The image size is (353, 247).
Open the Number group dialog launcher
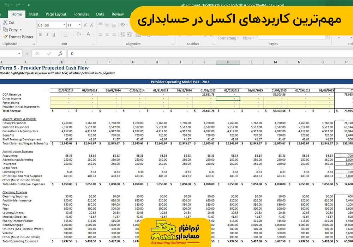pos(213,44)
